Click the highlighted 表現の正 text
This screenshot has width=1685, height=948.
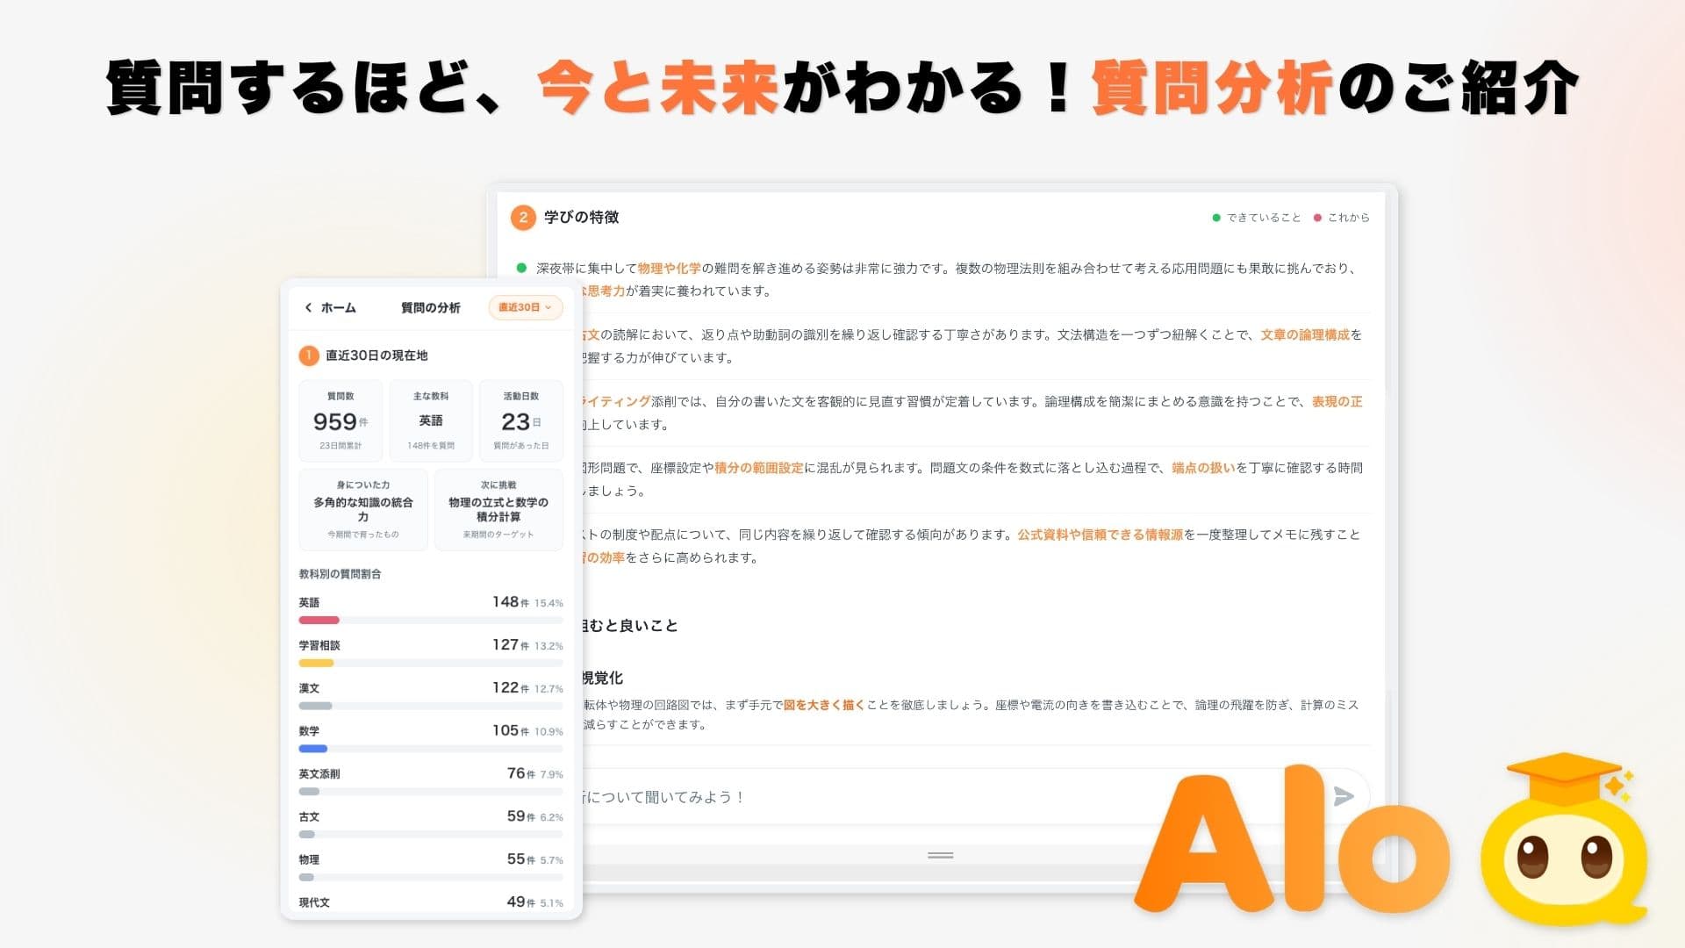point(1337,402)
